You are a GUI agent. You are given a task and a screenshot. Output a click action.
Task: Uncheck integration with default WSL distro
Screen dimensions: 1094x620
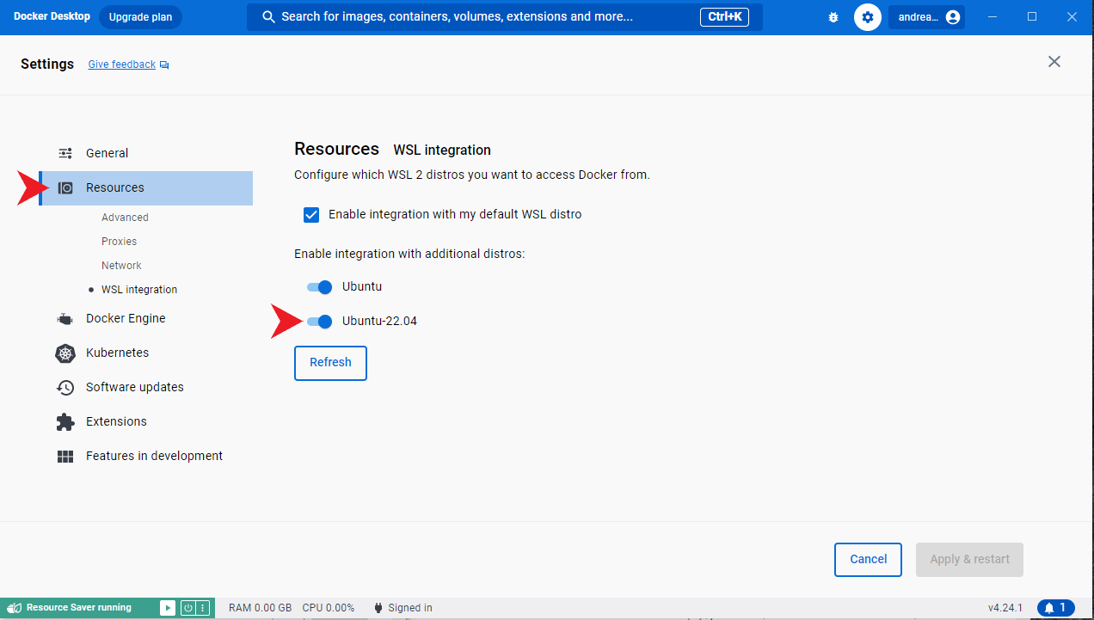tap(311, 214)
